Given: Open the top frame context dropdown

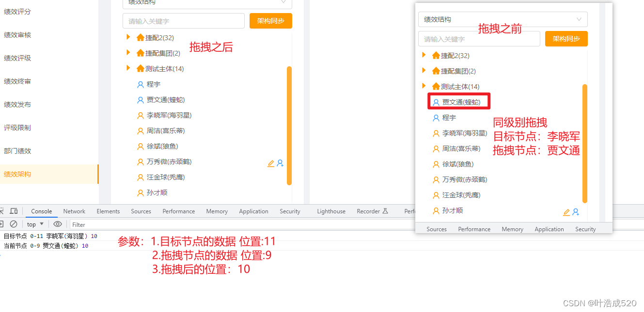Looking at the screenshot, I should click(34, 224).
